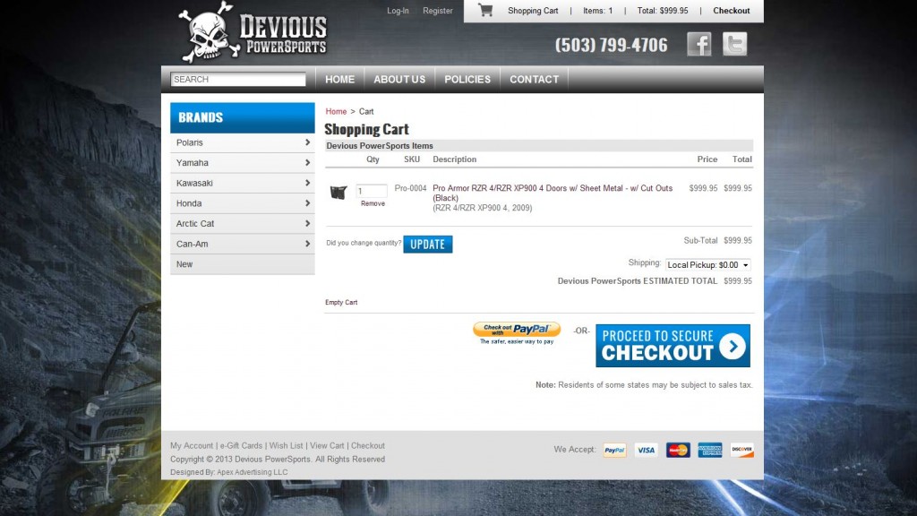
Task: Expand the Kawasaki brand category
Action: [242, 183]
